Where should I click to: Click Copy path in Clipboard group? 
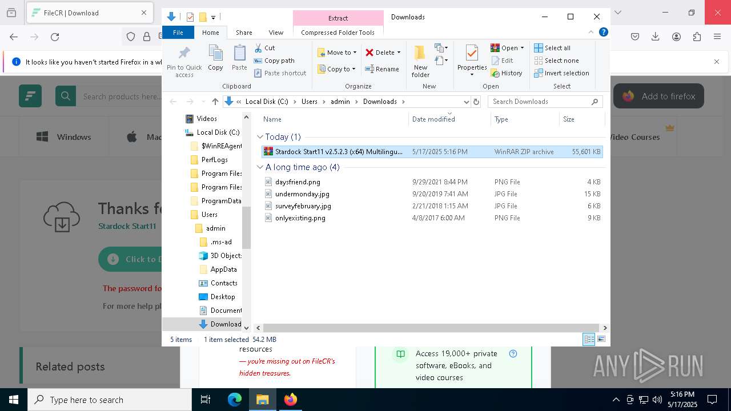pyautogui.click(x=274, y=61)
